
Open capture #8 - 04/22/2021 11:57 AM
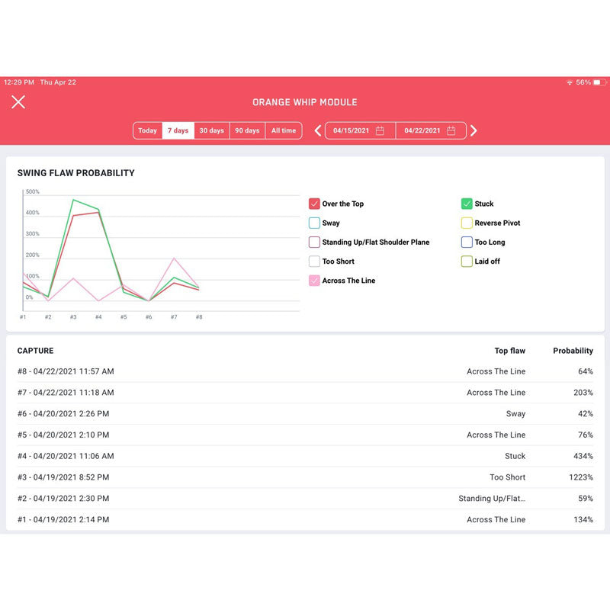305,371
